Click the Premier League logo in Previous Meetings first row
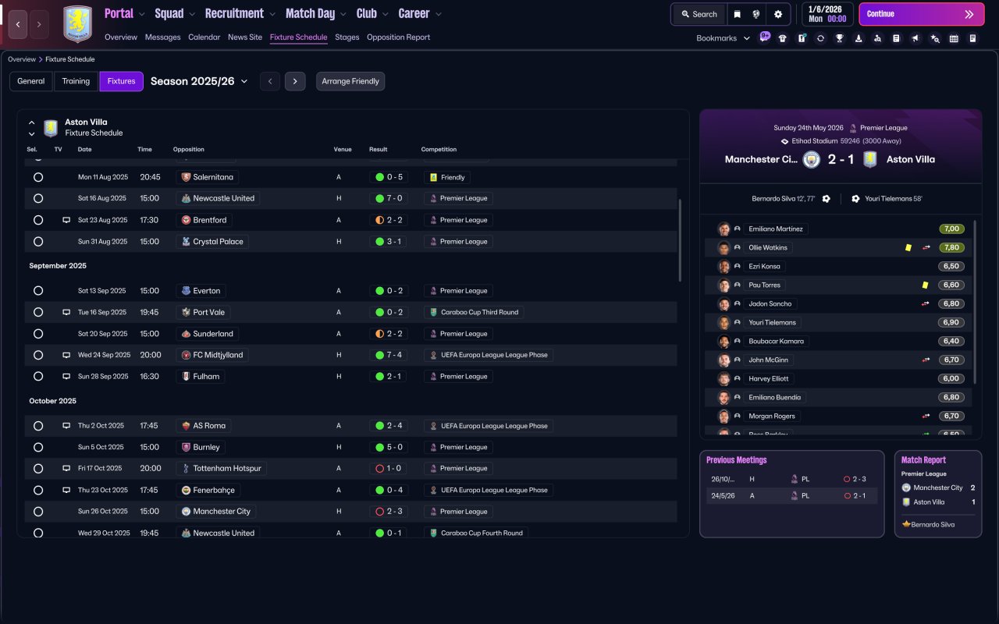The width and height of the screenshot is (999, 624). pos(794,479)
